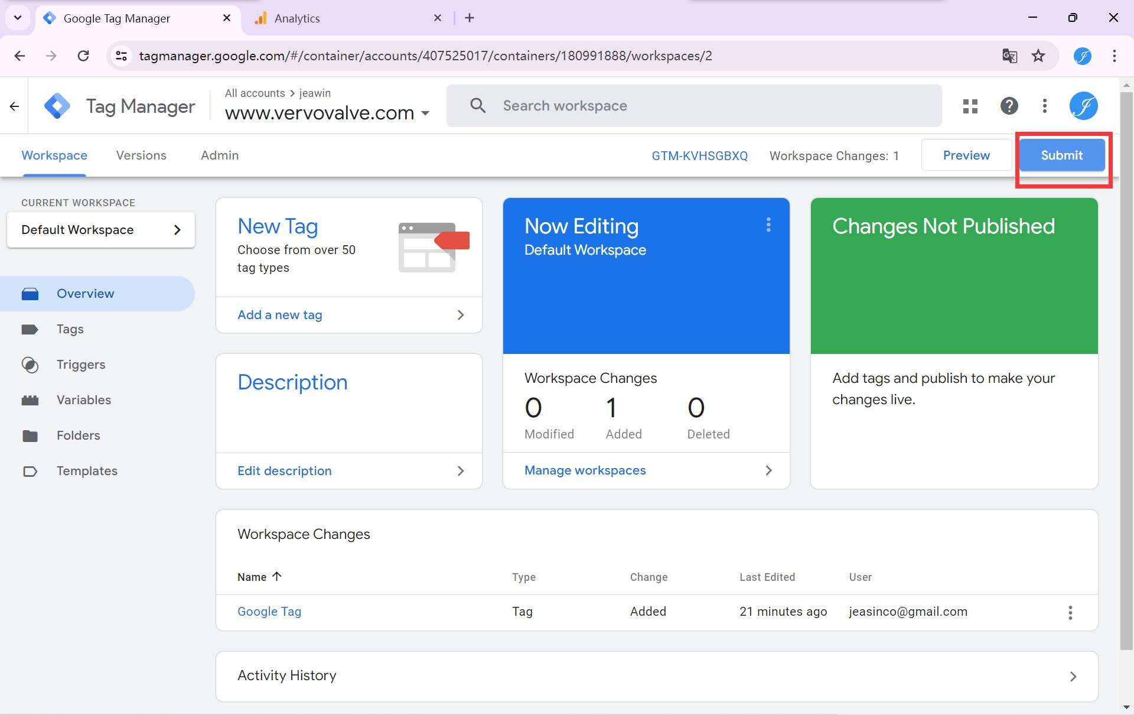Open the account avatar in Tag Manager
The width and height of the screenshot is (1134, 715).
1083,106
